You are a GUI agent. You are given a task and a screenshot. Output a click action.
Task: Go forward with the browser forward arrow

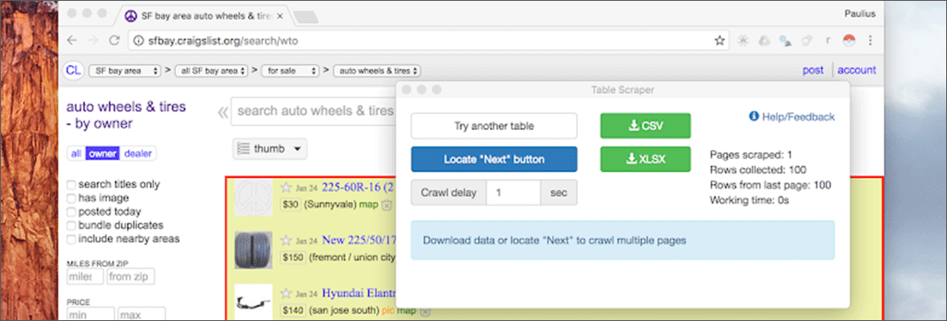[92, 40]
